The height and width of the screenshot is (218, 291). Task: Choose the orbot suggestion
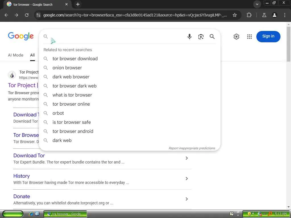[130, 113]
